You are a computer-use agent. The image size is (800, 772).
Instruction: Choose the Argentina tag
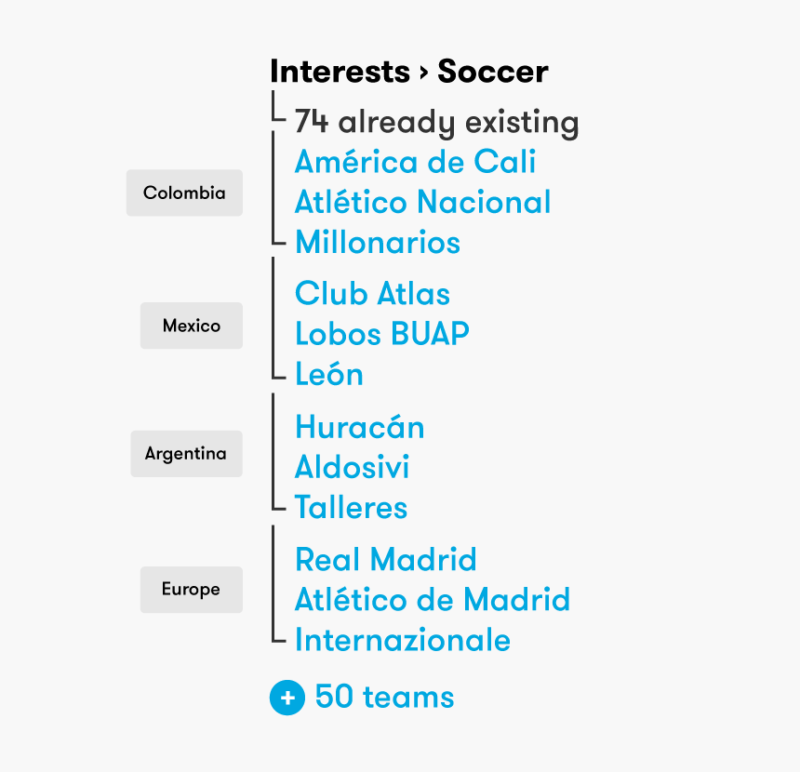(x=186, y=454)
